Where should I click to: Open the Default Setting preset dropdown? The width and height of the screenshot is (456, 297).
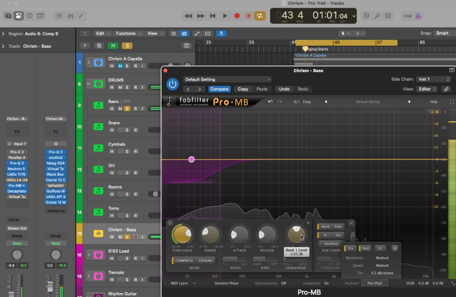[x=227, y=79]
